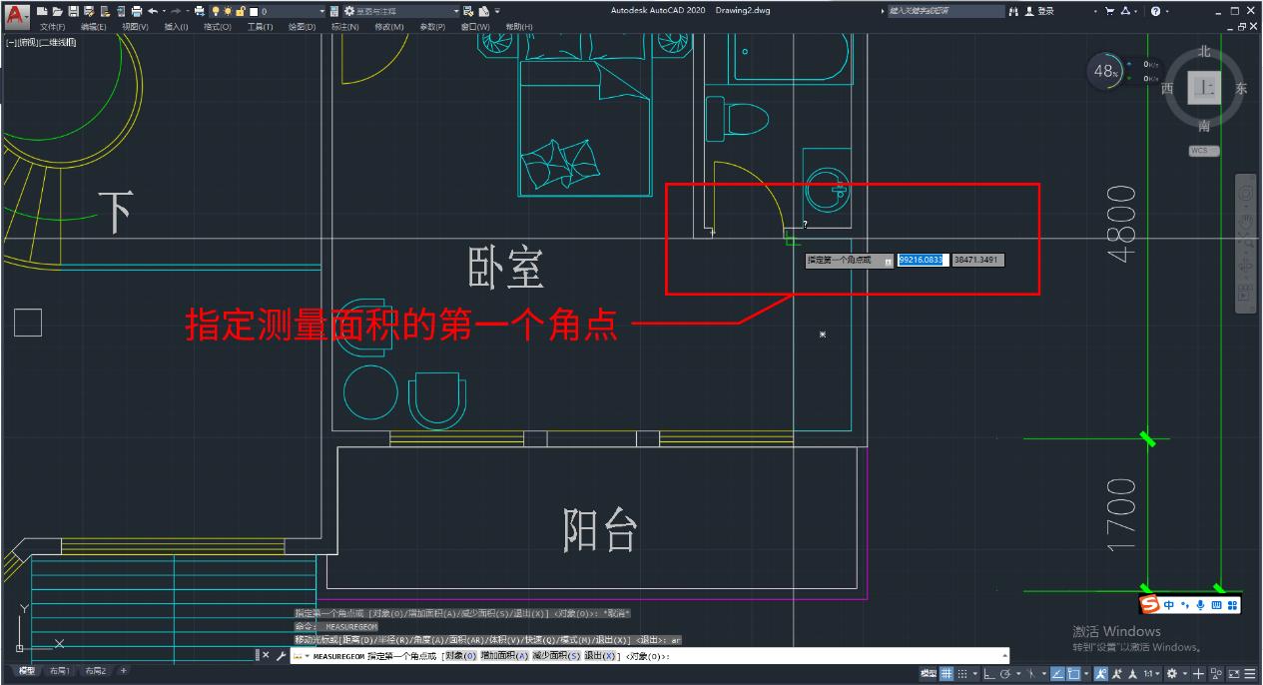Select the 撤销 (Undo) arrow icon
1263x685 pixels.
(155, 11)
